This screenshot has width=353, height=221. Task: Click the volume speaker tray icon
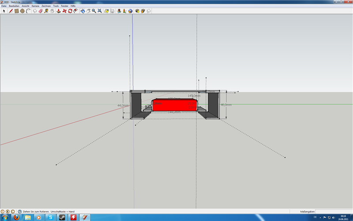pos(334,217)
